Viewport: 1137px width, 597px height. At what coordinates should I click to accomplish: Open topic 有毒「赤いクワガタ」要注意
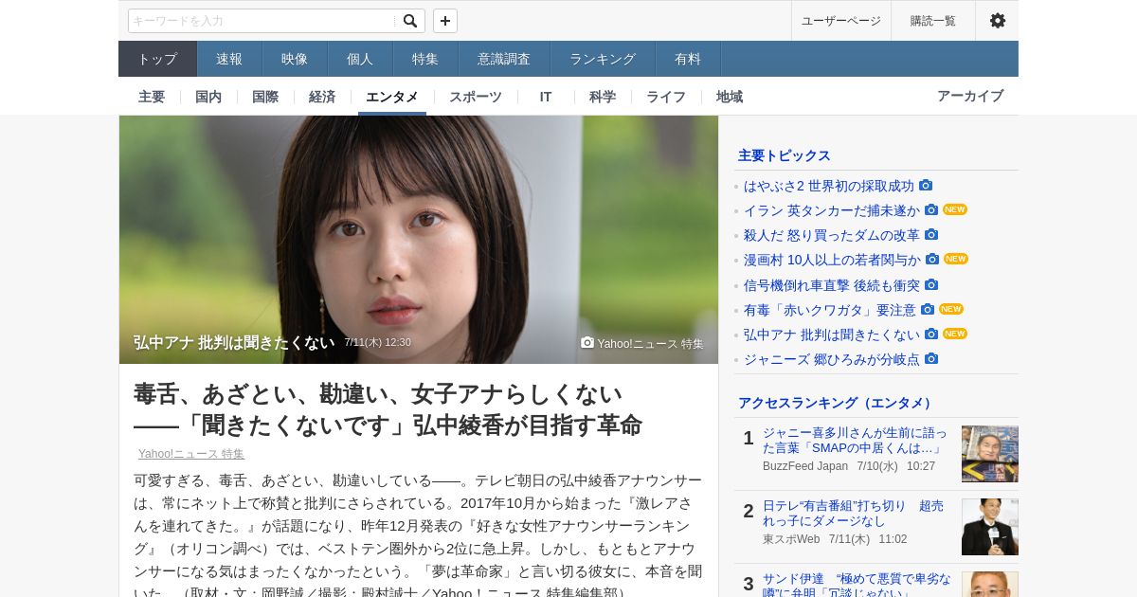[x=830, y=310]
